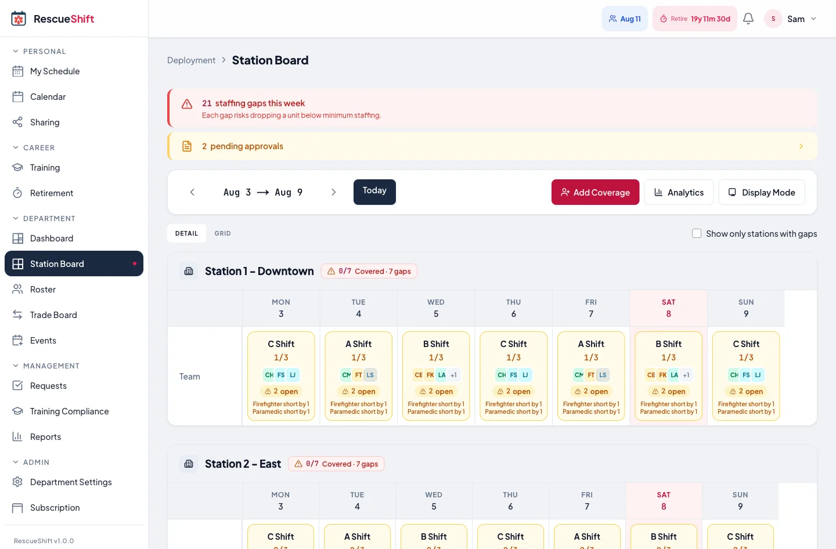The height and width of the screenshot is (549, 836).
Task: Click the Station Board grid icon
Action: pyautogui.click(x=18, y=264)
